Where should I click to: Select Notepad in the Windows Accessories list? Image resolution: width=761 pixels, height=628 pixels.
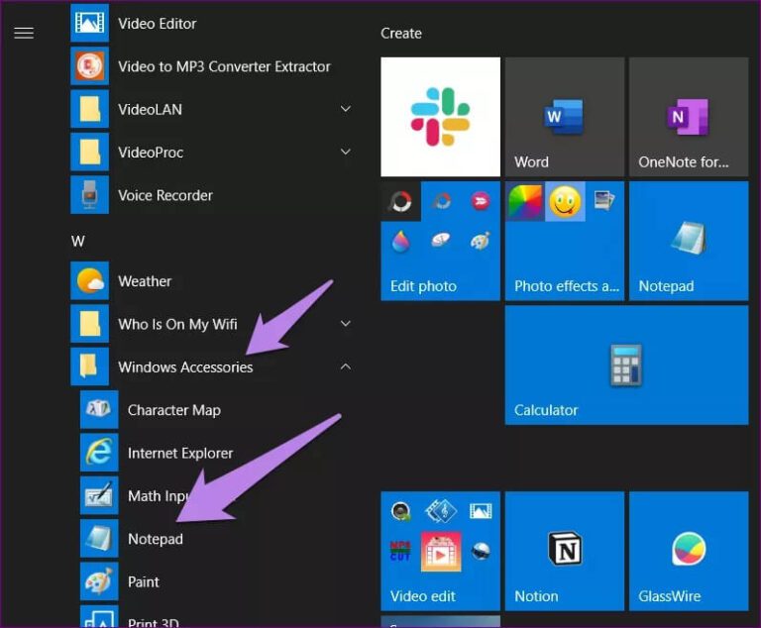point(155,539)
